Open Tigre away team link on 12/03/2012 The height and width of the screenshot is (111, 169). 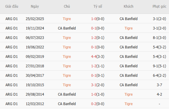(128, 104)
